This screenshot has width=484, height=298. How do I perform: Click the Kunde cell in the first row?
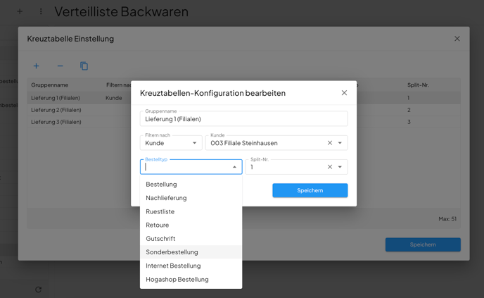(113, 98)
